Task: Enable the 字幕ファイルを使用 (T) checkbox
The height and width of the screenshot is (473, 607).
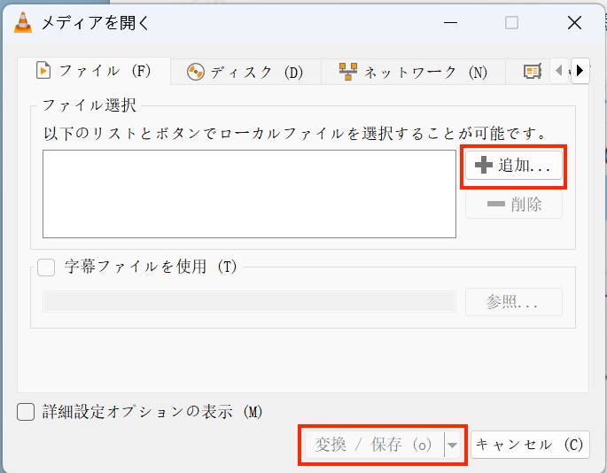Action: (x=46, y=268)
